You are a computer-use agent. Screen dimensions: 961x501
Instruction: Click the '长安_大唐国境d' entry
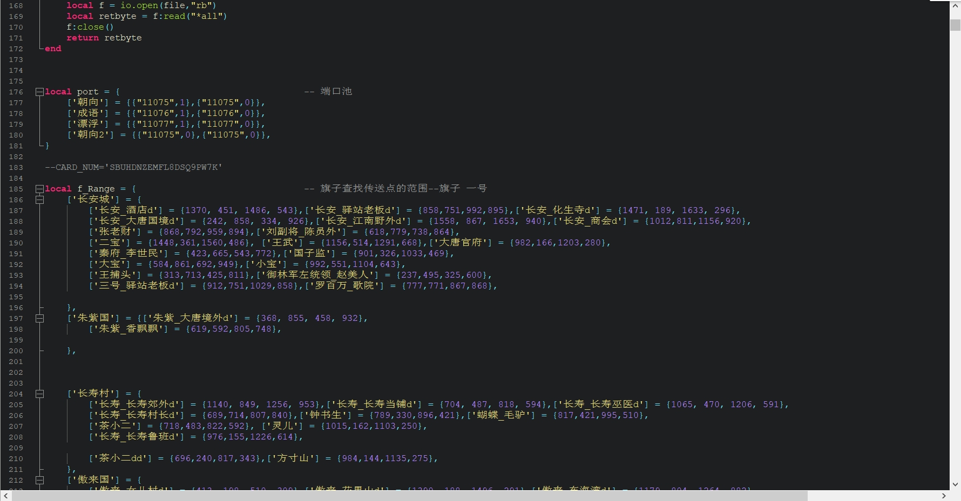(x=137, y=221)
